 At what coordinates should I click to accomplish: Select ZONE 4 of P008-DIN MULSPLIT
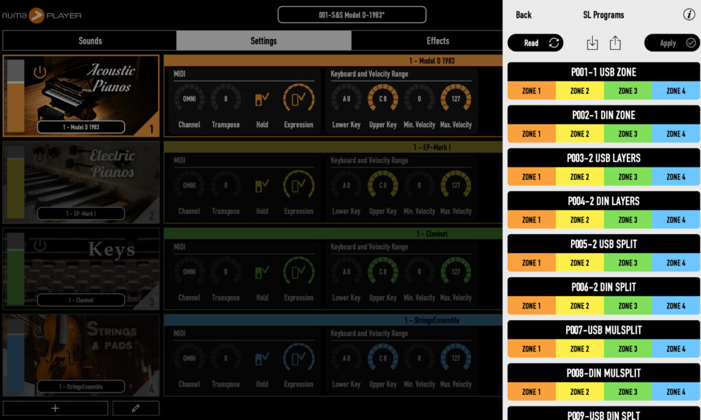click(x=676, y=392)
